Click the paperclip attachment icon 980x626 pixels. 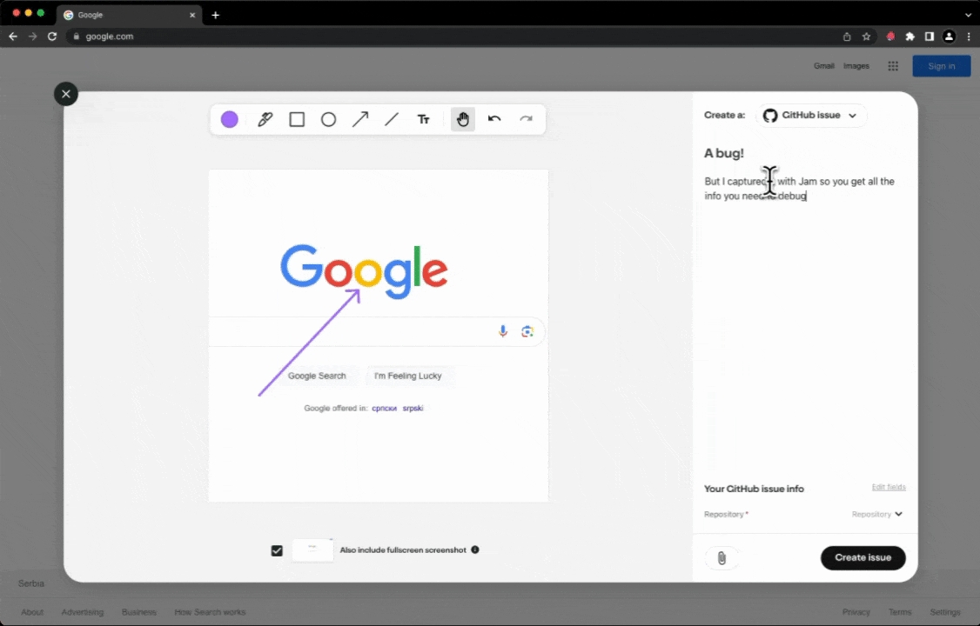[722, 558]
